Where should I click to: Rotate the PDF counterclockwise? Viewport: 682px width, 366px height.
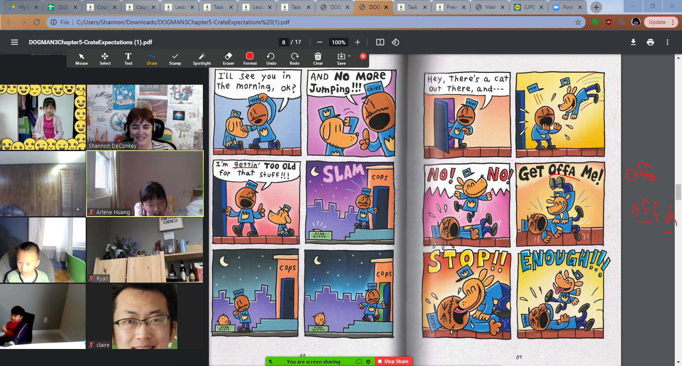coord(396,42)
